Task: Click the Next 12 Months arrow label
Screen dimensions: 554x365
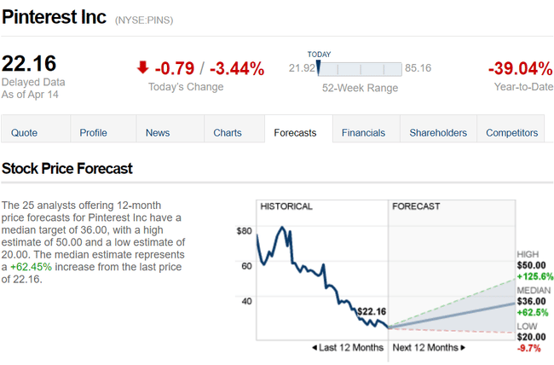Action: click(x=429, y=348)
